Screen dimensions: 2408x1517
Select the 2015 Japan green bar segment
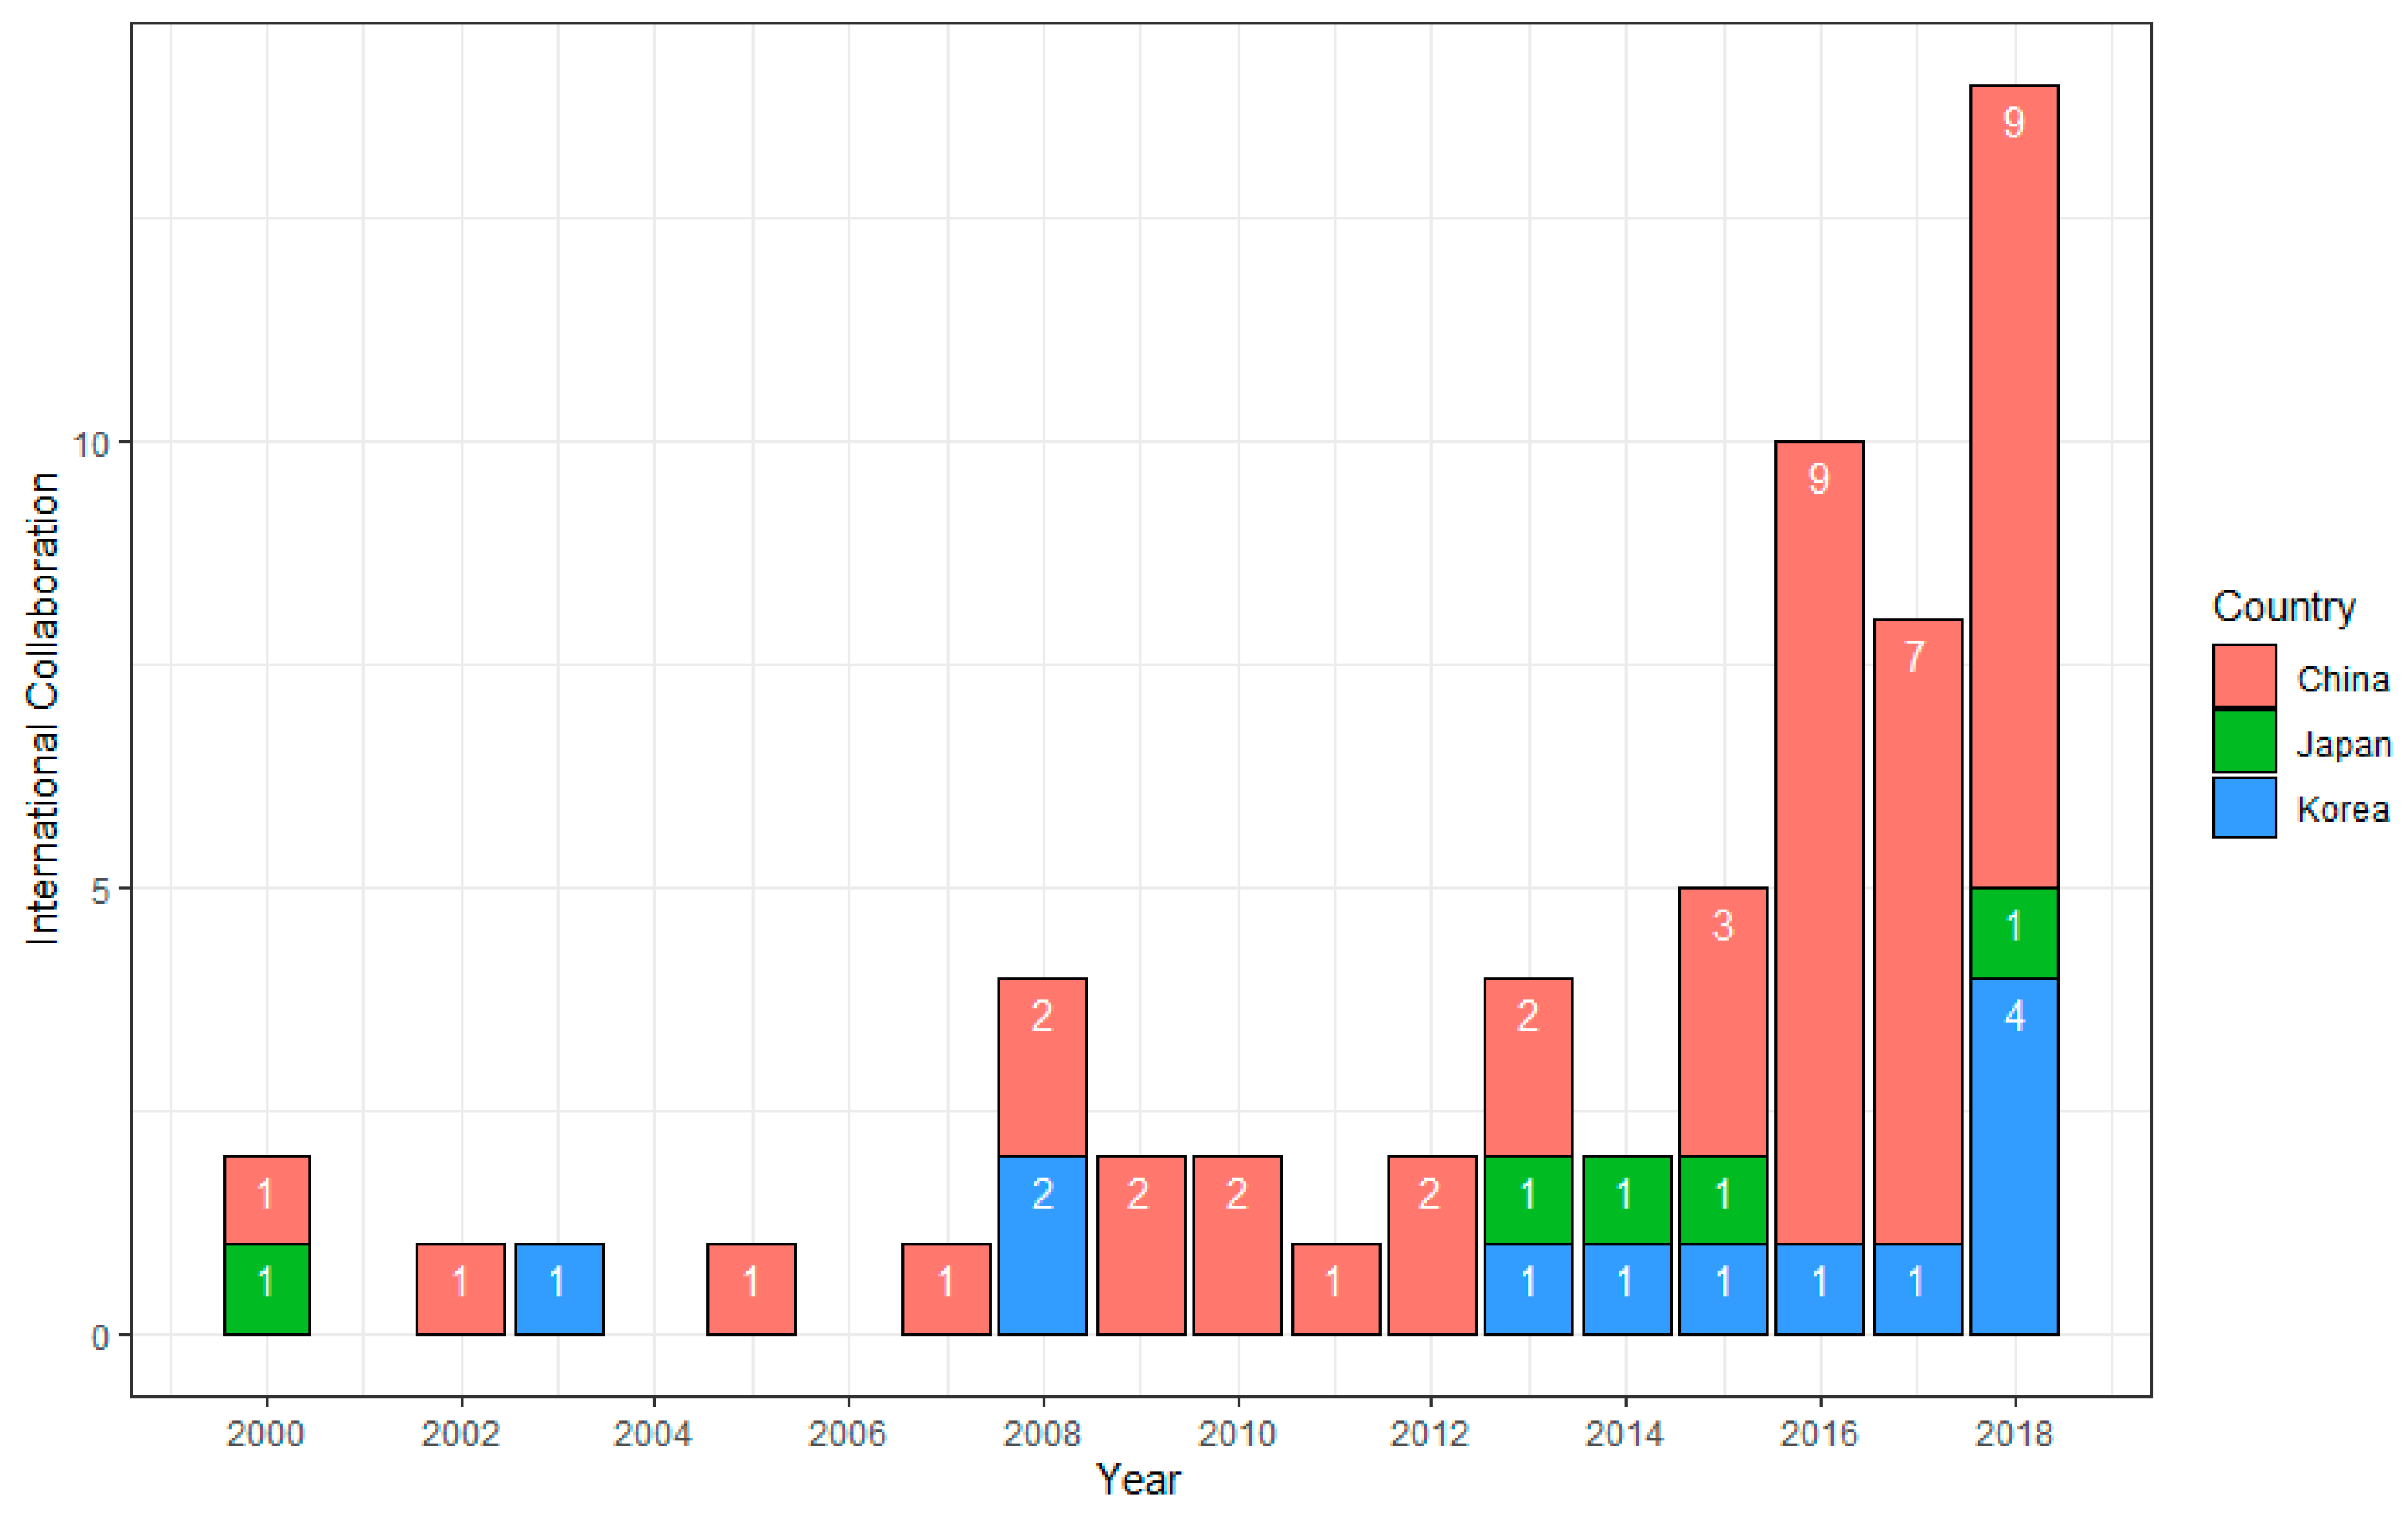(x=1723, y=1200)
